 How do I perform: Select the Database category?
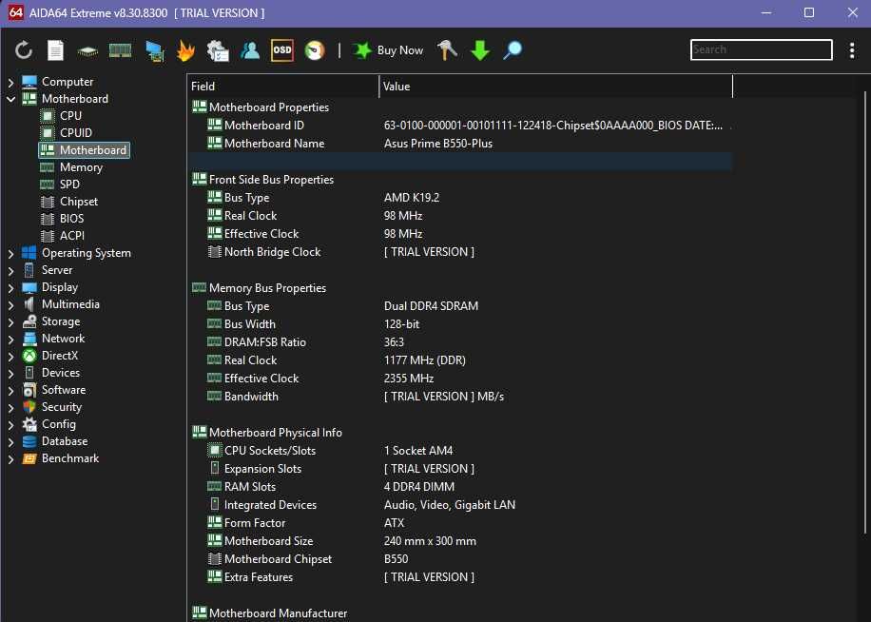[x=65, y=441]
